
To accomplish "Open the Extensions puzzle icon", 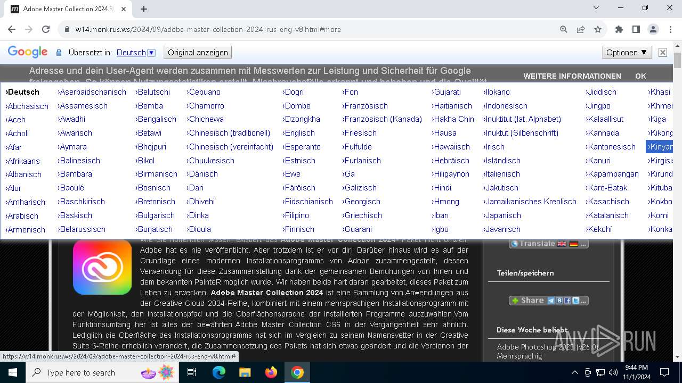I will point(619,30).
